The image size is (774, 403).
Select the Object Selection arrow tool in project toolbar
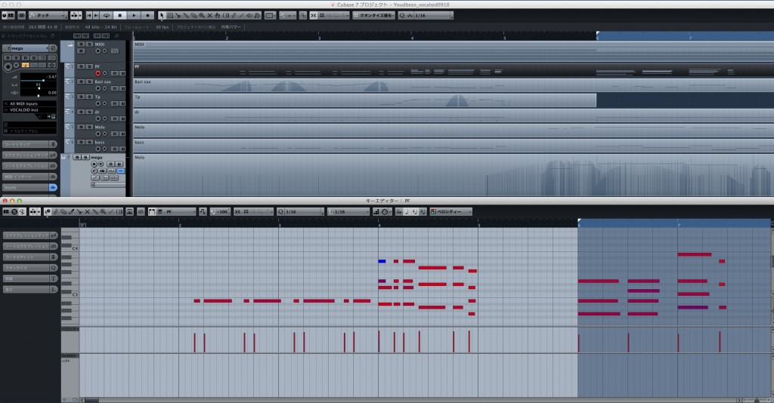(x=162, y=15)
